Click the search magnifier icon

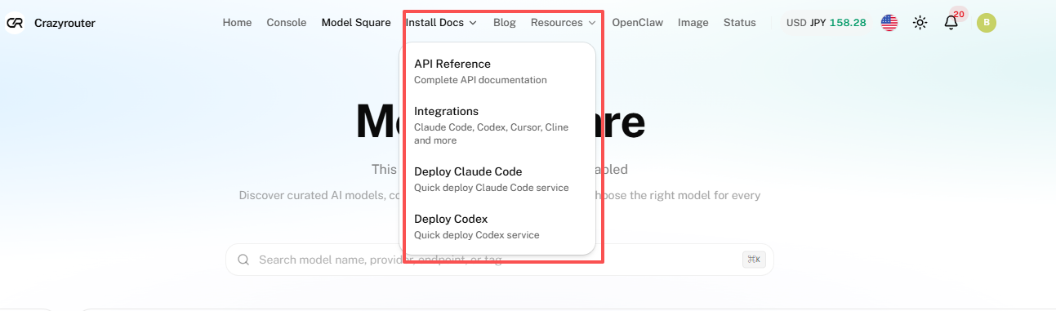tap(243, 260)
